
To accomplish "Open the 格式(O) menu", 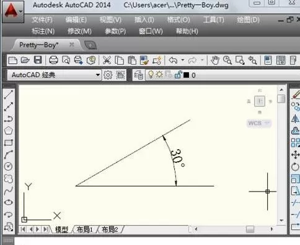I will coord(179,20).
